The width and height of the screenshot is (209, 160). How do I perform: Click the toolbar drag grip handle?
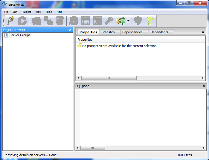[4, 21]
